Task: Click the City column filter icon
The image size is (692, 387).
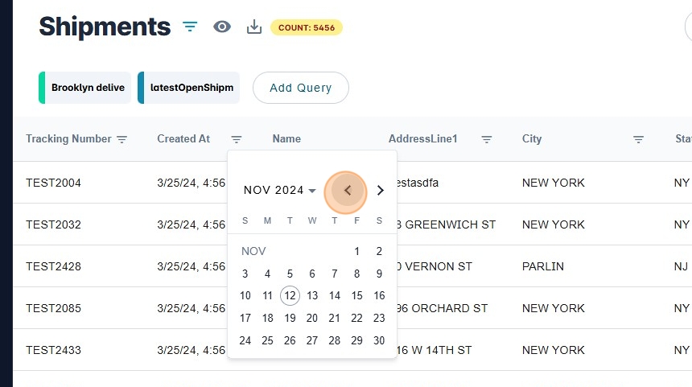Action: (638, 139)
